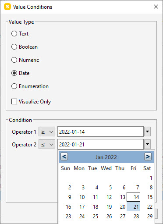This screenshot has height=224, width=163.
Task: Click the Jan 2022 calendar header
Action: [106, 157]
